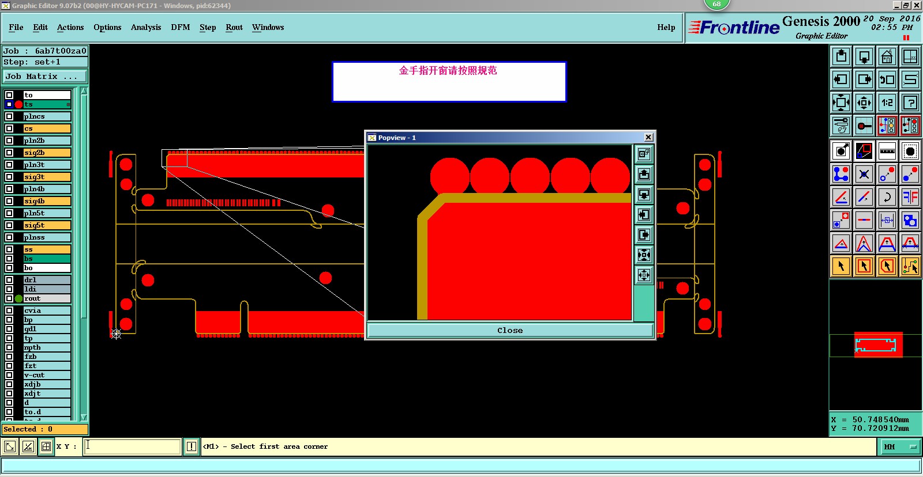This screenshot has width=923, height=477.
Task: Click the Popview zoom in icon
Action: (644, 255)
